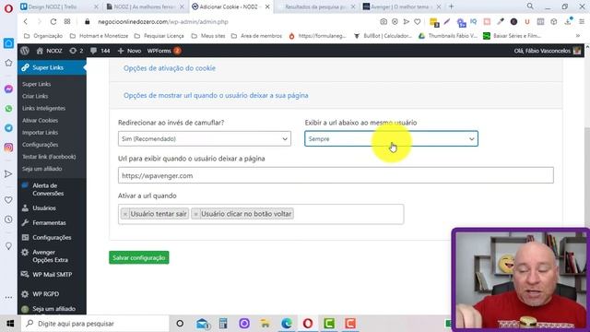Open Telegram in the Opera sidebar
This screenshot has width=590, height=332.
tap(8, 128)
